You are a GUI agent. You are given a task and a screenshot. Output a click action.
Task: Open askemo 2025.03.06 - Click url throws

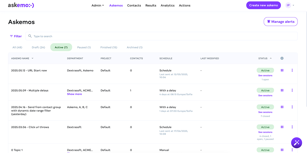[x=30, y=127]
